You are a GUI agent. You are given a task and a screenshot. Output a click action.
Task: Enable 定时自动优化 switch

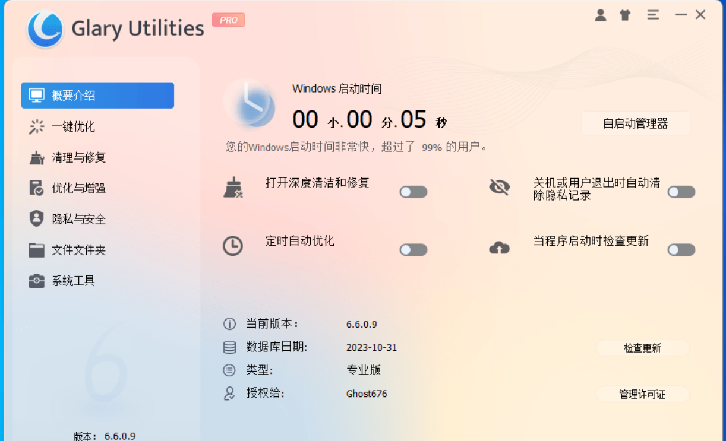pos(413,250)
